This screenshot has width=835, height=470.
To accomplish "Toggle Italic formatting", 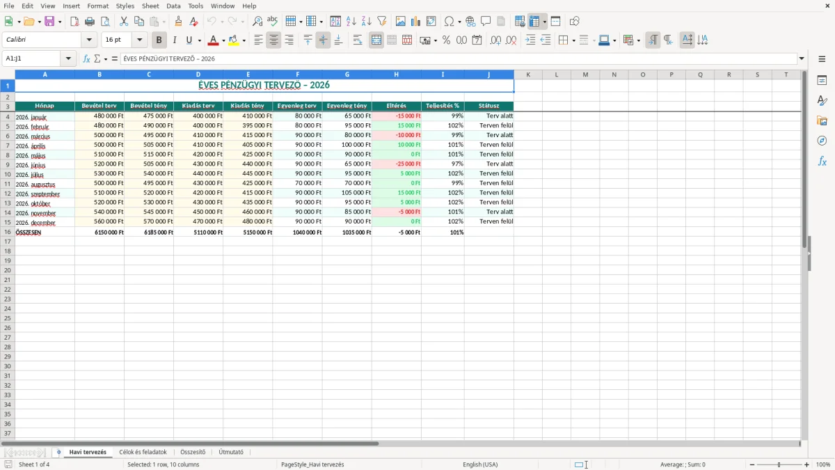I will 174,40.
